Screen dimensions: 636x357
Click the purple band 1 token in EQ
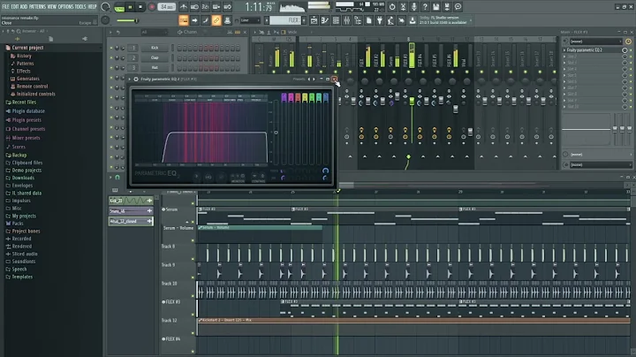click(x=284, y=97)
